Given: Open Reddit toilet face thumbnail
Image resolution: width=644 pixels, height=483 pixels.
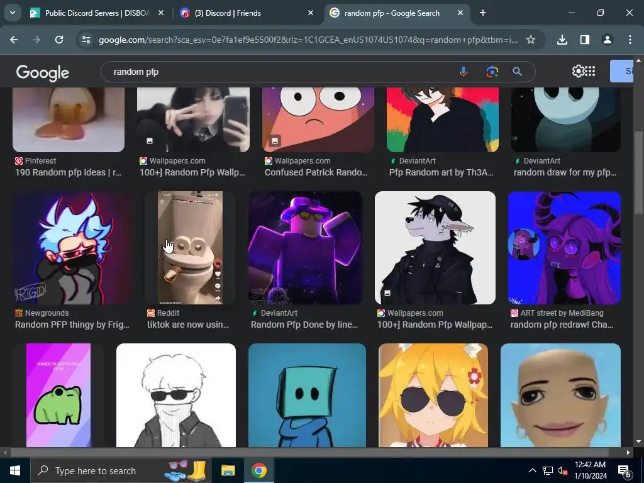Looking at the screenshot, I should (190, 248).
